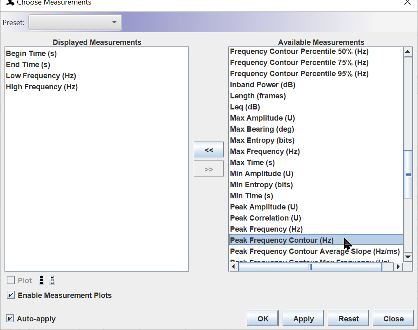Click the move-left << arrow button

click(x=209, y=150)
